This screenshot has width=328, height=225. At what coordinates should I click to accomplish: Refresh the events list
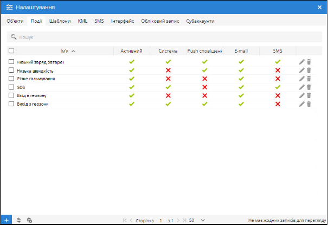19,220
